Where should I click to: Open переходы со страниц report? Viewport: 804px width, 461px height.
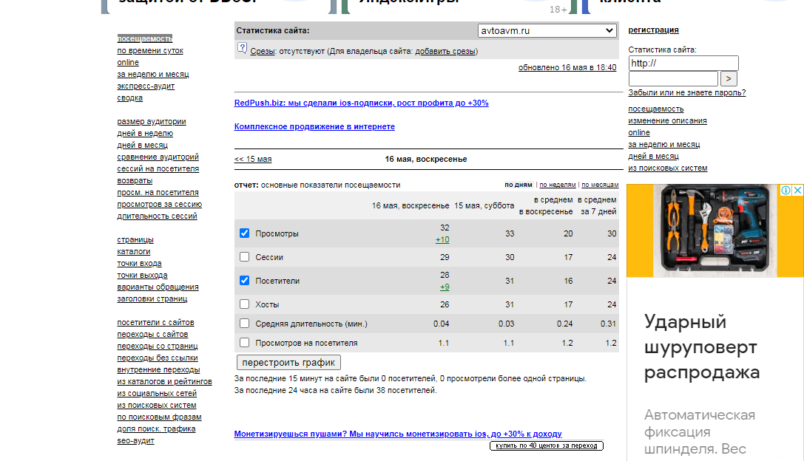(157, 346)
